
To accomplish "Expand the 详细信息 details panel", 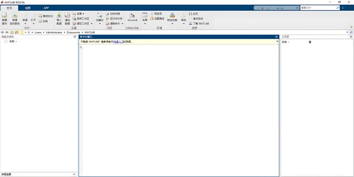I will click(74, 174).
